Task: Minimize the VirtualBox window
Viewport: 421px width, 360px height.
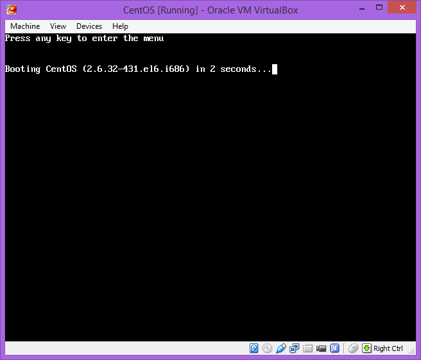Action: 362,8
